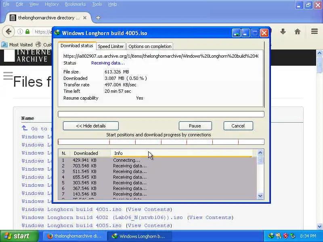Open a new browser tab with plus
Screen dimensions: 323x242
[98, 18]
